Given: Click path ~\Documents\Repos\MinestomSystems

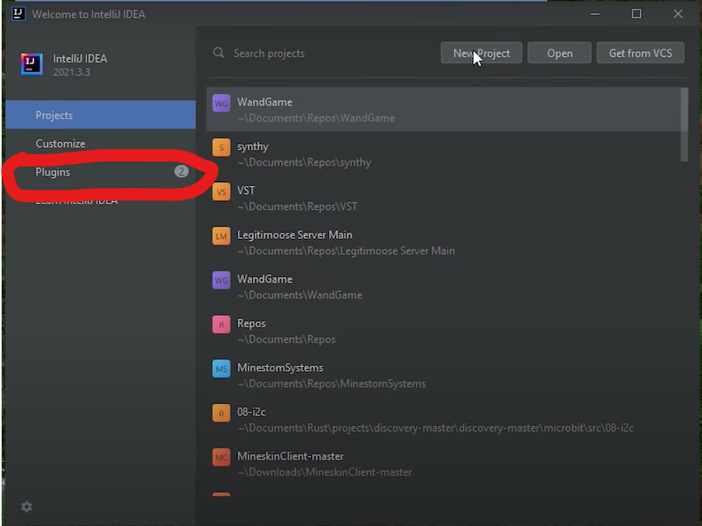Looking at the screenshot, I should [332, 383].
